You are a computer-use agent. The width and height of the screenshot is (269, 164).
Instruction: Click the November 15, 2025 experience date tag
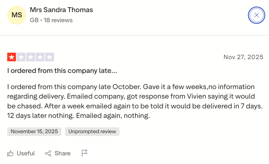pyautogui.click(x=34, y=131)
